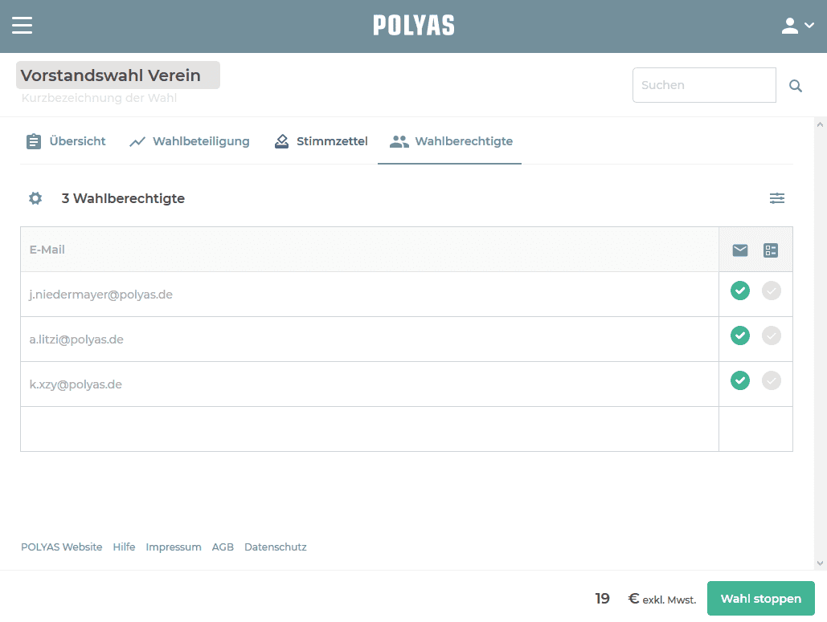Click the ballot status column header icon
The image size is (827, 622).
(771, 250)
